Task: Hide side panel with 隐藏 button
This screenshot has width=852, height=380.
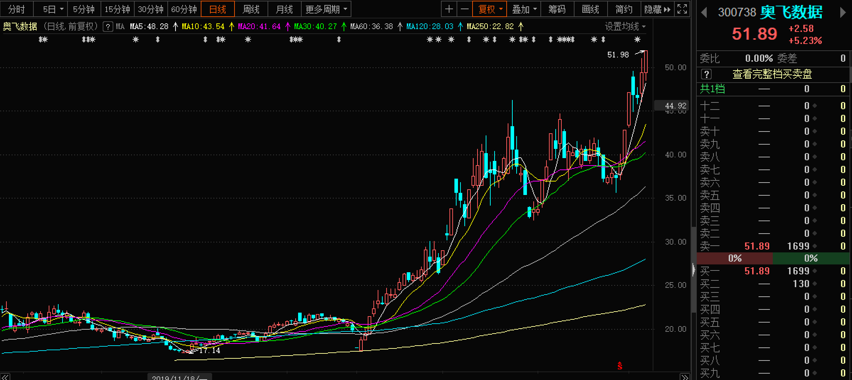Action: click(657, 9)
